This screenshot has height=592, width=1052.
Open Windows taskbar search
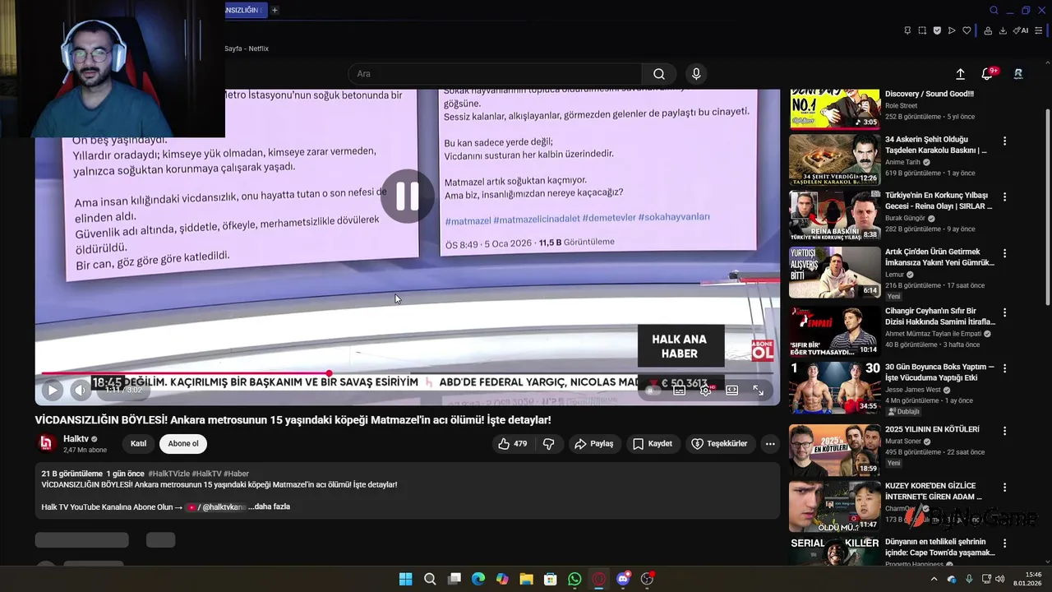430,579
